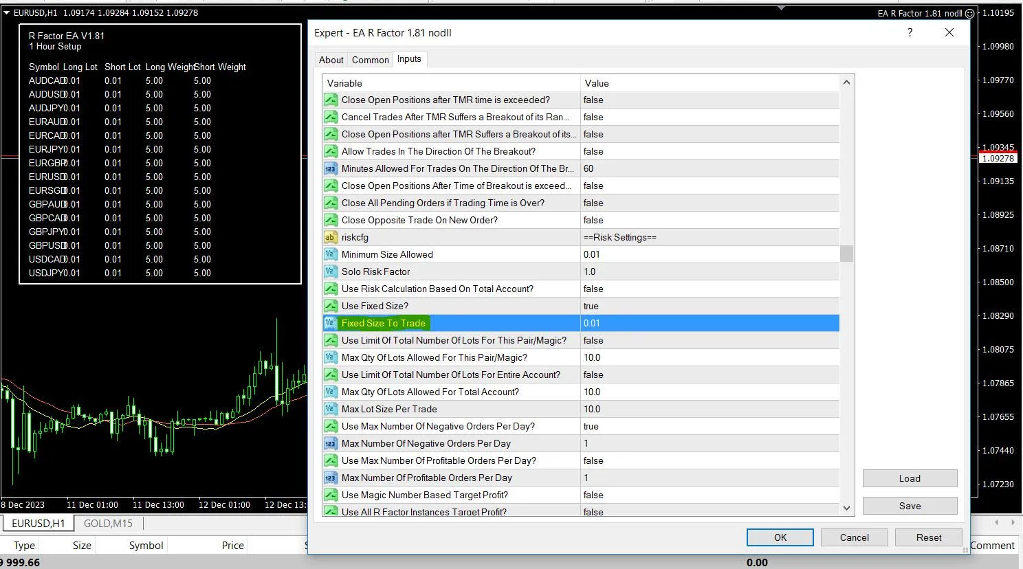Open the Common tab
1023x569 pixels.
tap(370, 60)
